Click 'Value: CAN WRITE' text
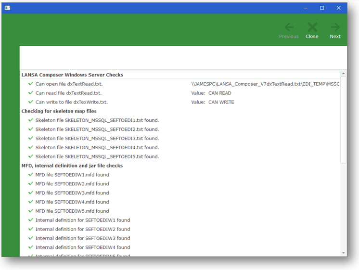The height and width of the screenshot is (270, 359). [213, 102]
